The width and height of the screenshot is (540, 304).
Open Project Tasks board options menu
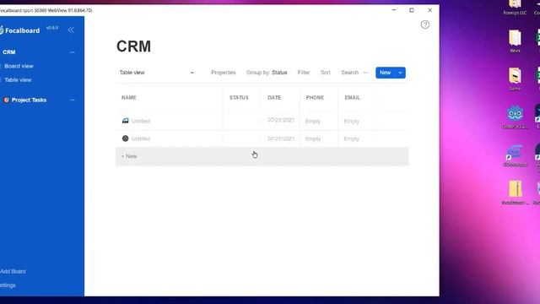[73, 100]
